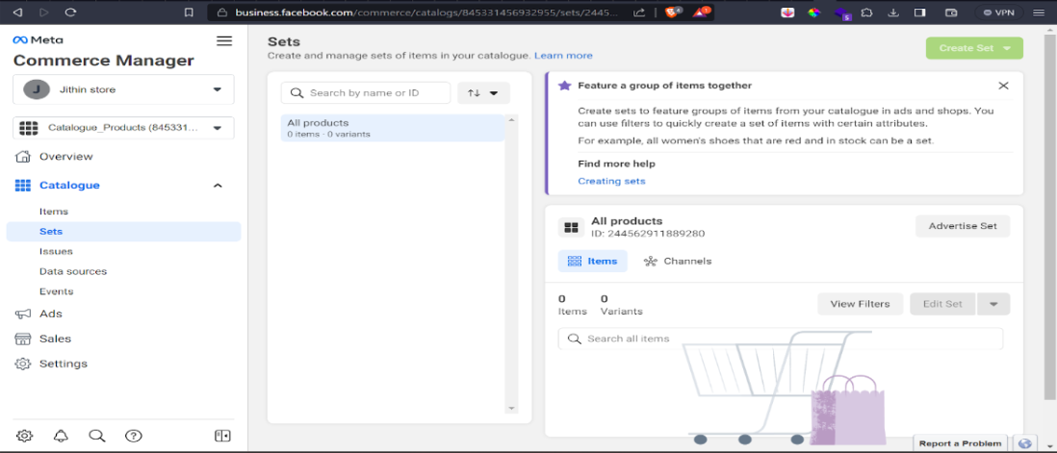Click the Edit Set button
The width and height of the screenshot is (1057, 453).
point(942,304)
